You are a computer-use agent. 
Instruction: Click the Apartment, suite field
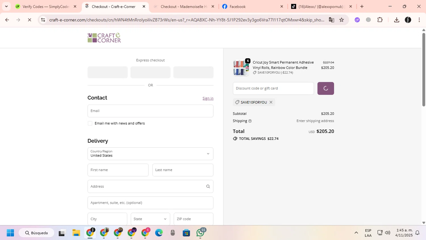coord(150,203)
